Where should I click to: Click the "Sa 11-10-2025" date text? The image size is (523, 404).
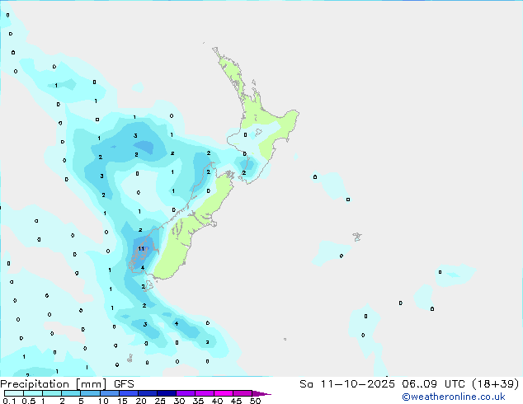pyautogui.click(x=347, y=384)
